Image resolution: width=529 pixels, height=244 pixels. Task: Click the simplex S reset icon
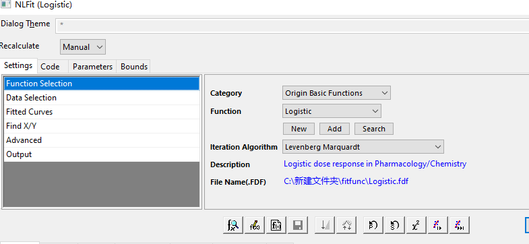pos(395,225)
